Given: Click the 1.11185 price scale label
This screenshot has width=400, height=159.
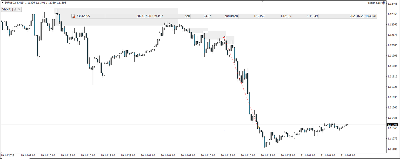Looking at the screenshot, I should point(392,149).
